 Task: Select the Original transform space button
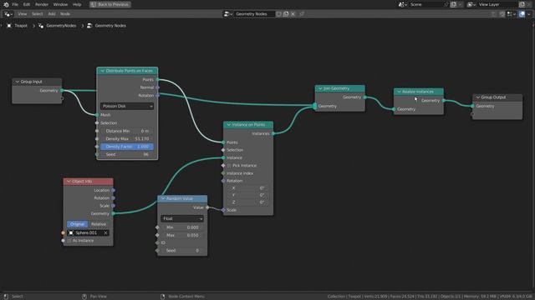[x=77, y=224]
